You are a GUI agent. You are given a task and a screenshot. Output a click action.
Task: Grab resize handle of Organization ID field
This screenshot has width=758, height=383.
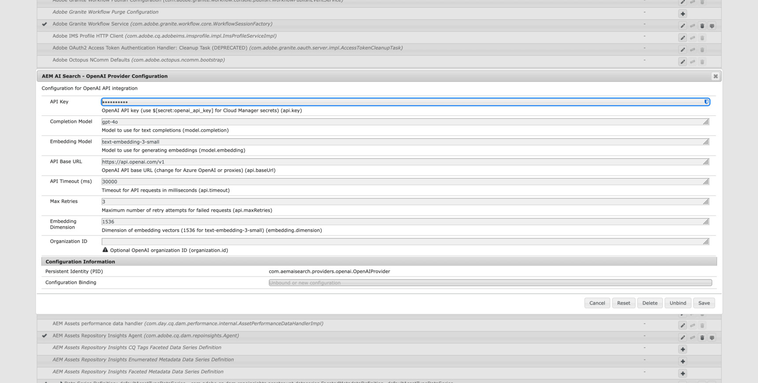706,241
